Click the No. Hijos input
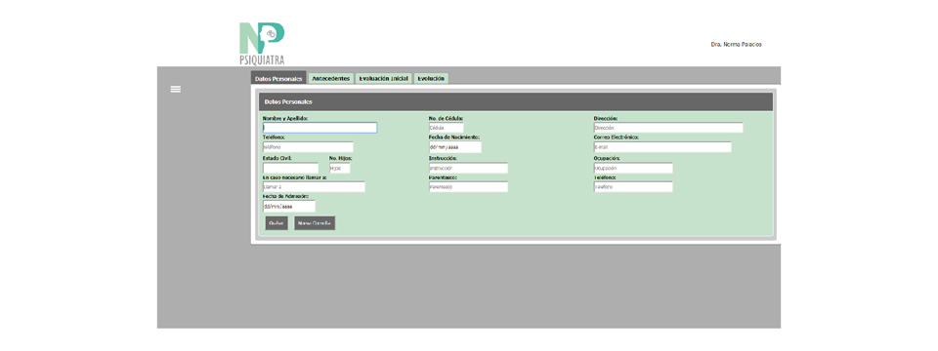The height and width of the screenshot is (351, 938). pos(340,169)
